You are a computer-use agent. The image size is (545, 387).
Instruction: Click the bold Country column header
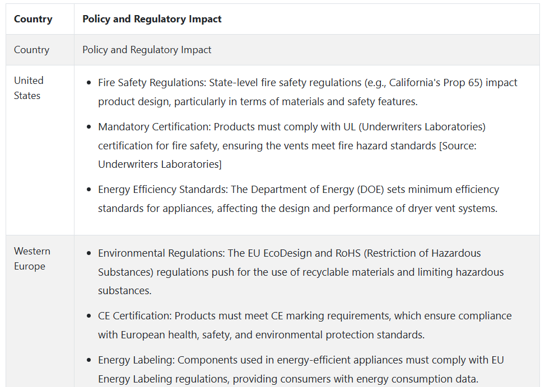pyautogui.click(x=33, y=19)
